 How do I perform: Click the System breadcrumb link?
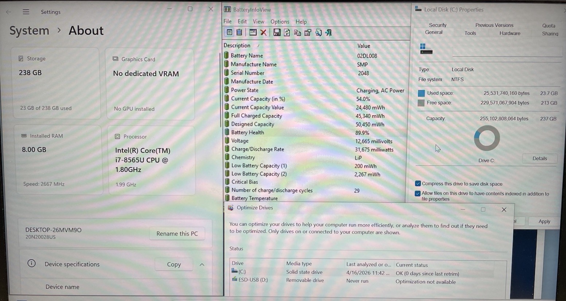tap(29, 31)
